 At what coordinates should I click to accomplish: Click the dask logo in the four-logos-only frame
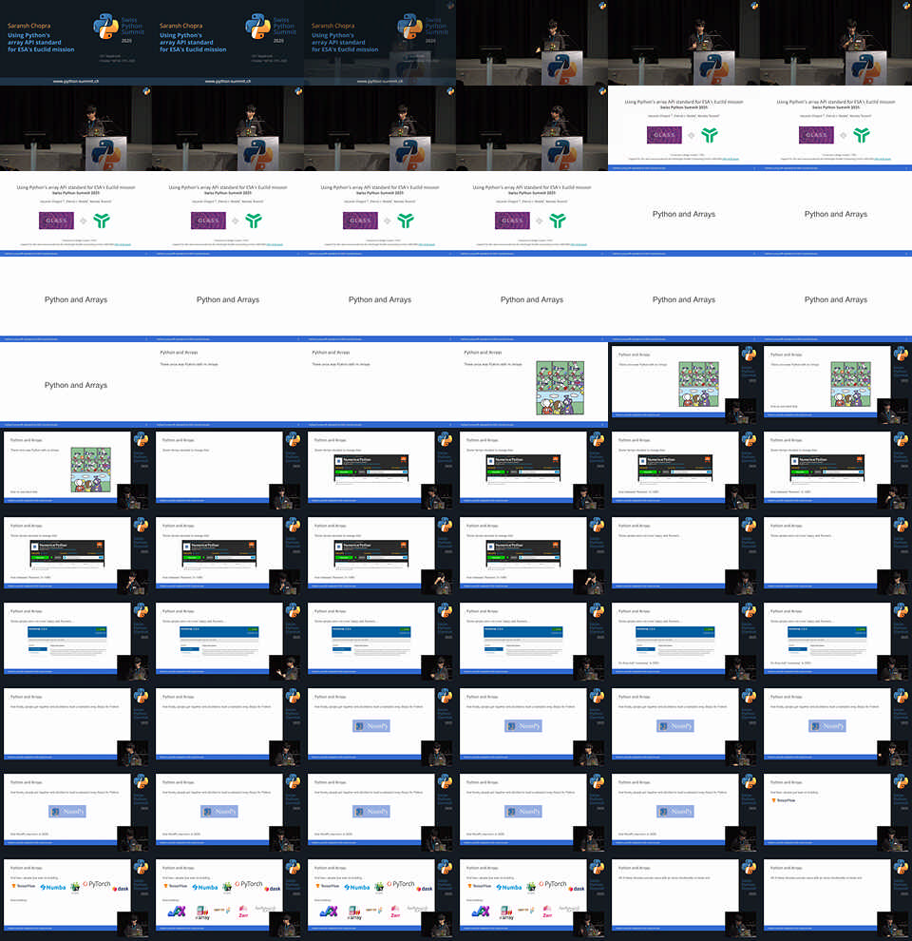122,889
